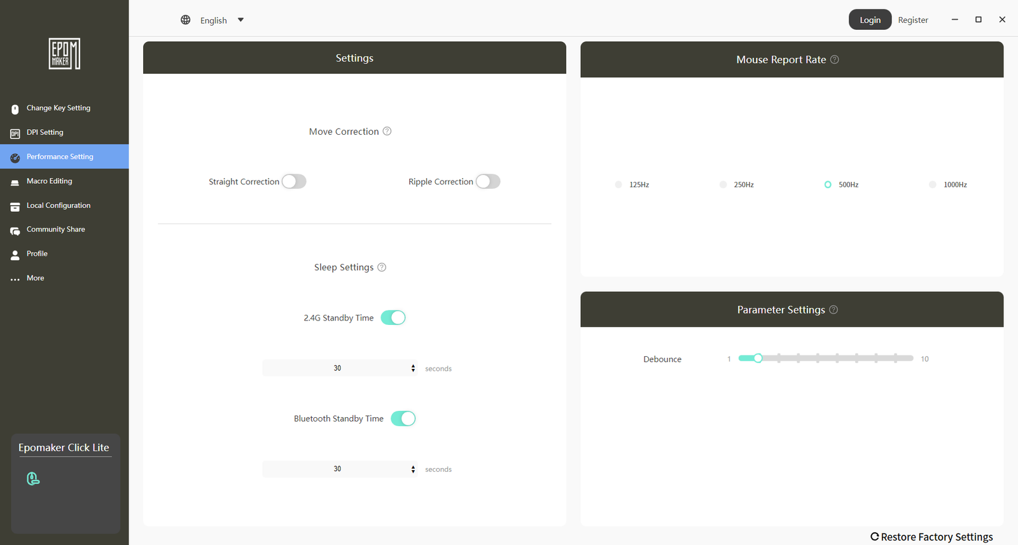This screenshot has width=1018, height=545.
Task: Click the Bluetooth standby seconds stepper arrows
Action: click(413, 469)
